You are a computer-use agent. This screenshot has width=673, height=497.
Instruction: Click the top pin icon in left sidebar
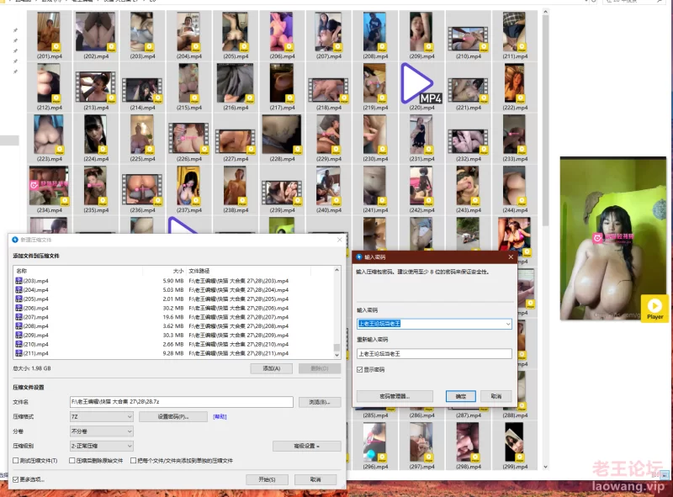(15, 30)
